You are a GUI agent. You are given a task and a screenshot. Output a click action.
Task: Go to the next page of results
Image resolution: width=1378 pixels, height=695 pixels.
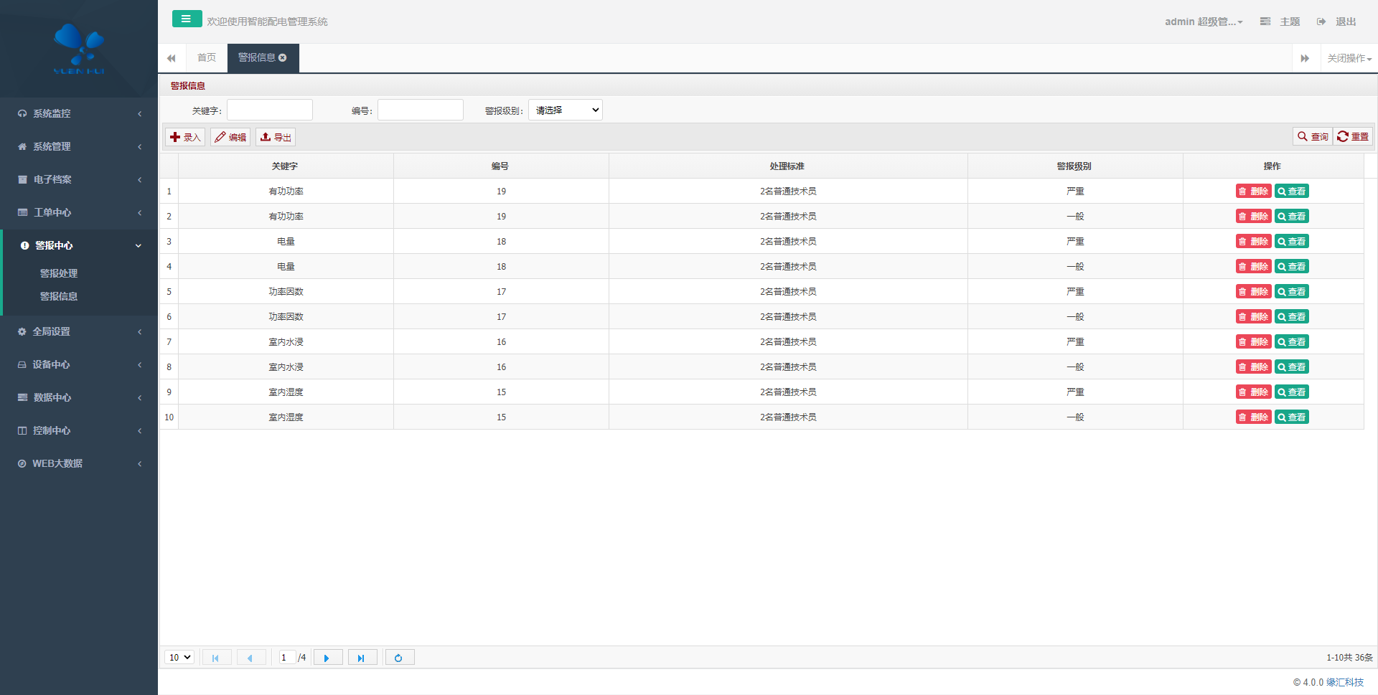click(x=327, y=658)
